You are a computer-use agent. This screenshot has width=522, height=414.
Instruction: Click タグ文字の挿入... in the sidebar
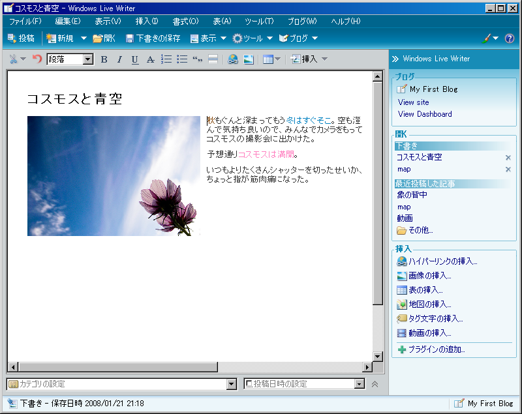[x=430, y=319]
